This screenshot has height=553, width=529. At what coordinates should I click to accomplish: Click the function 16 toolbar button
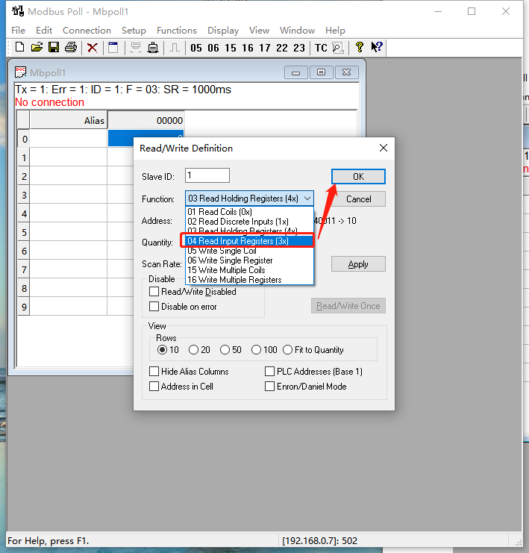(x=248, y=48)
